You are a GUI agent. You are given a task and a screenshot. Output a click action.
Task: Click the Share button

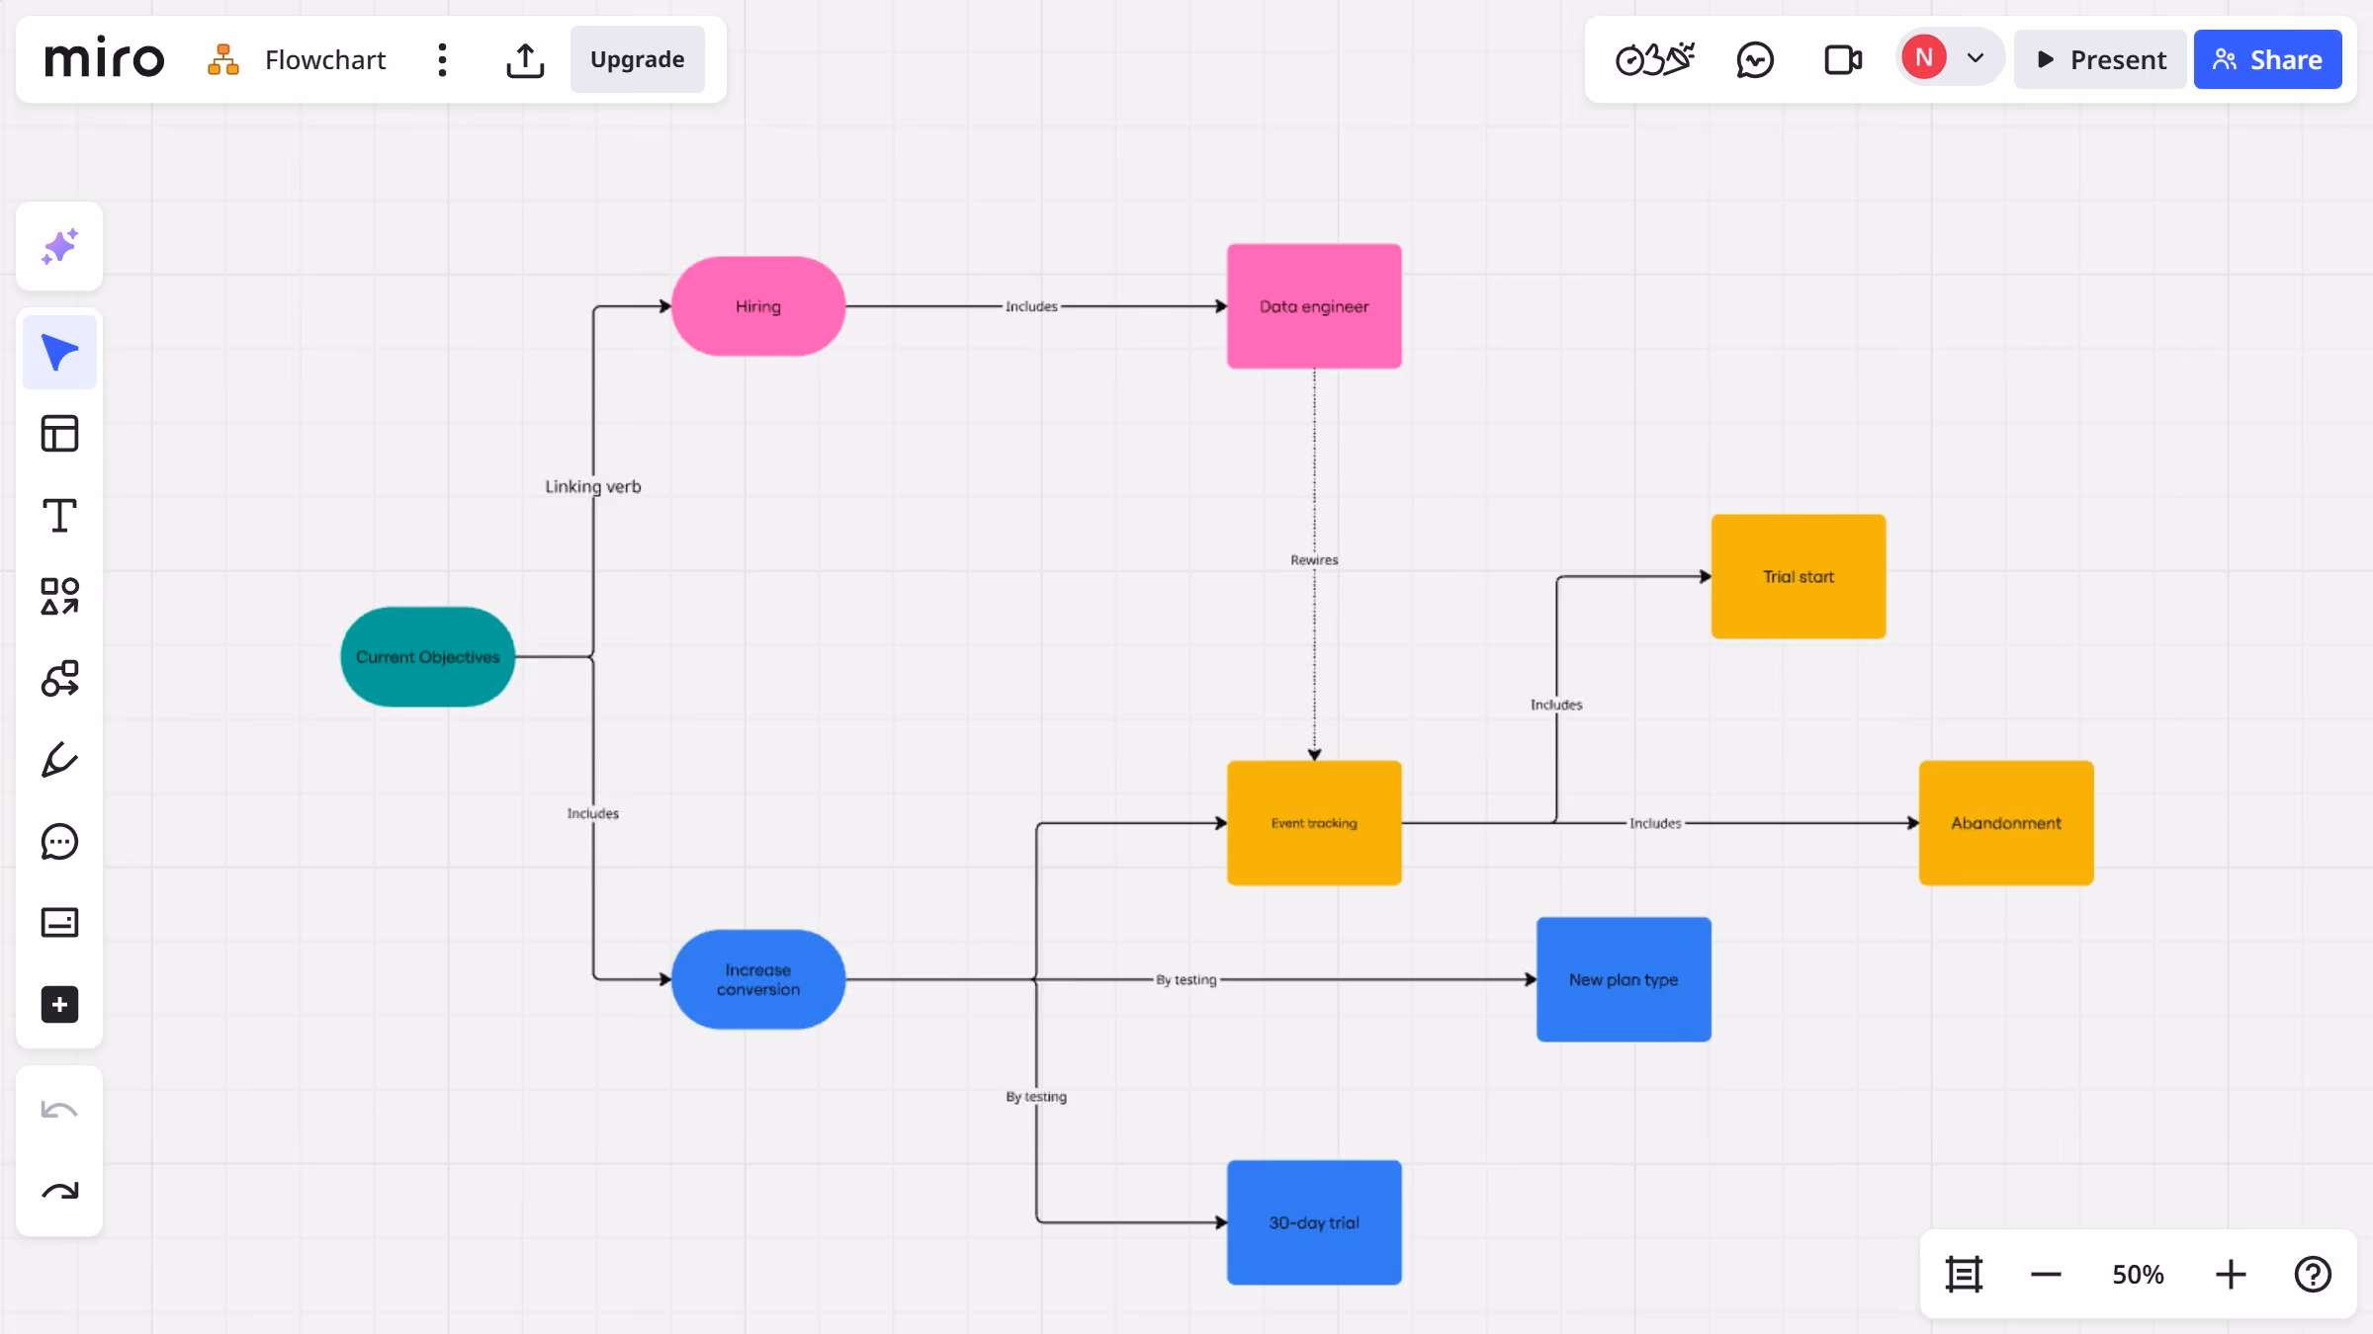point(2267,59)
